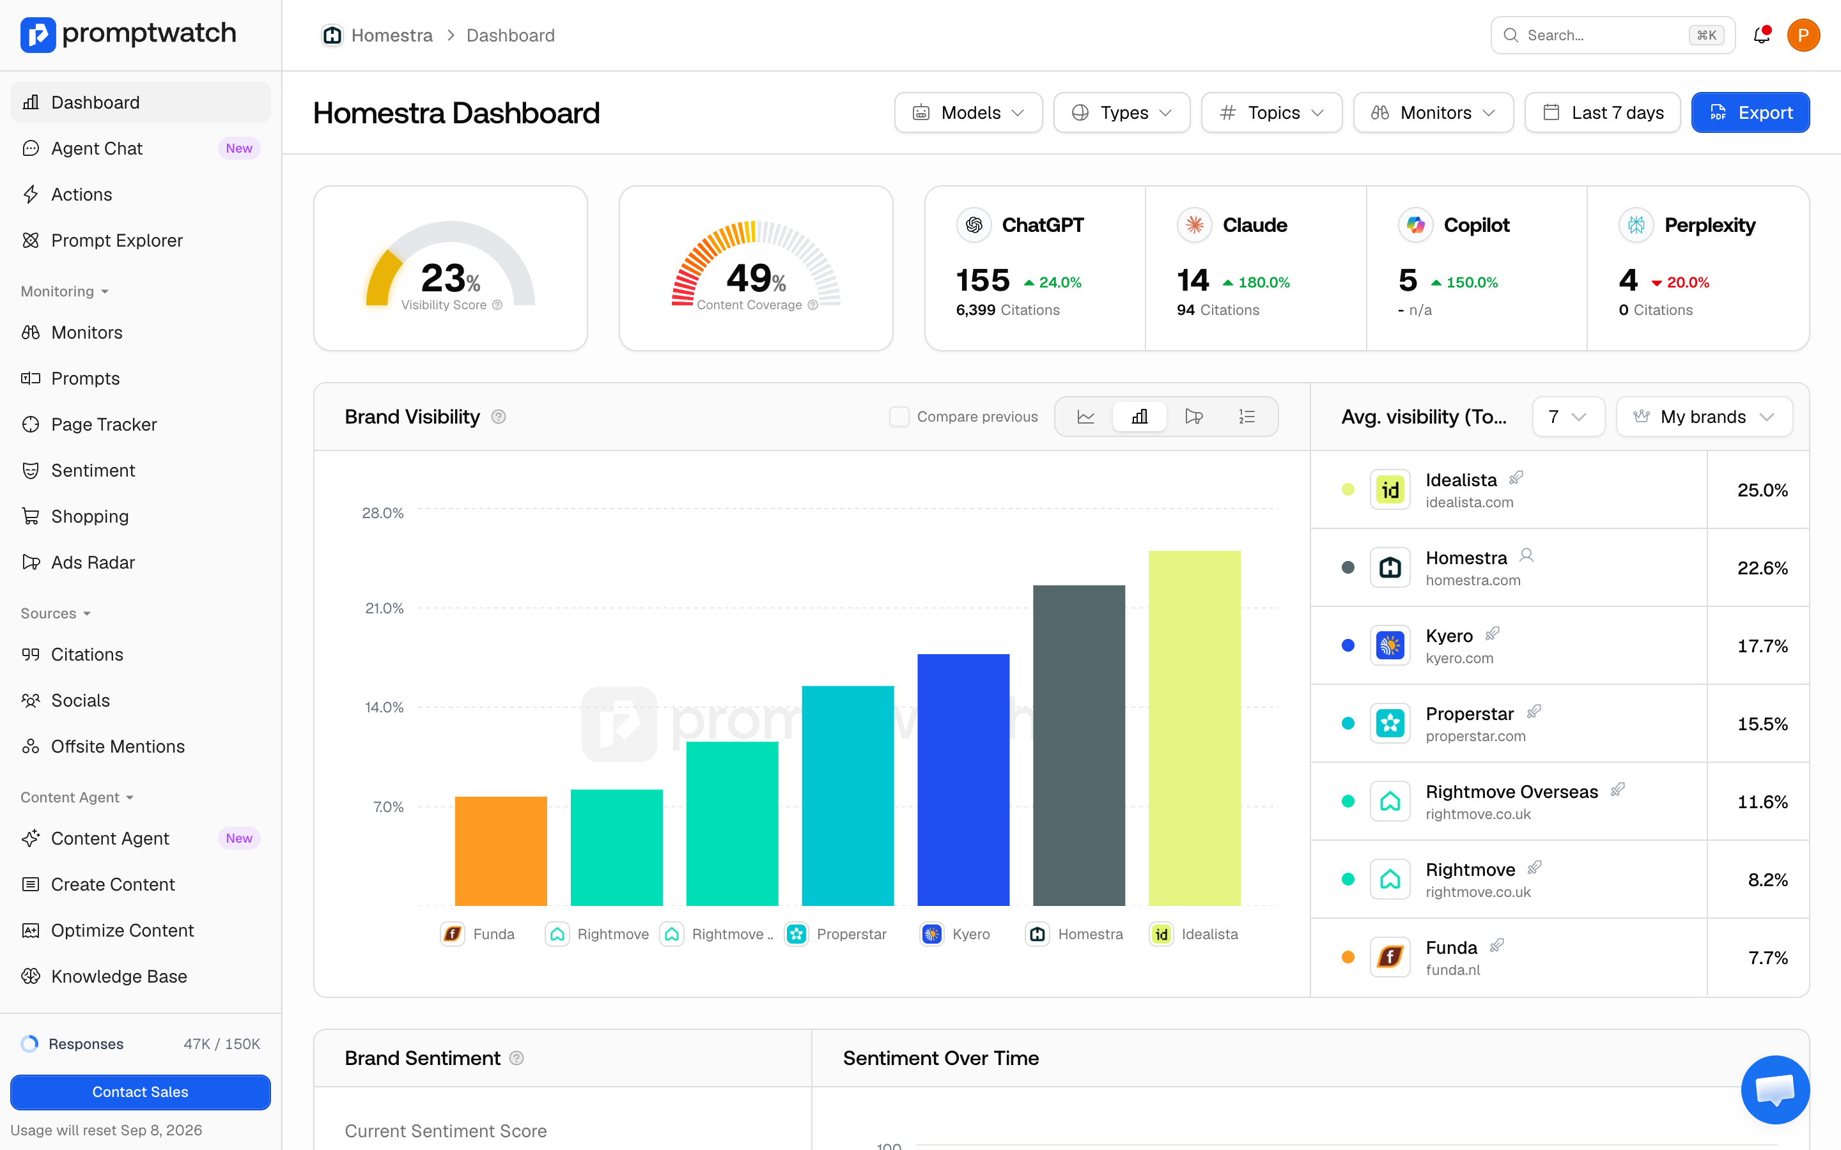Open Knowledge Base in the sidebar
The height and width of the screenshot is (1150, 1841).
point(141,976)
